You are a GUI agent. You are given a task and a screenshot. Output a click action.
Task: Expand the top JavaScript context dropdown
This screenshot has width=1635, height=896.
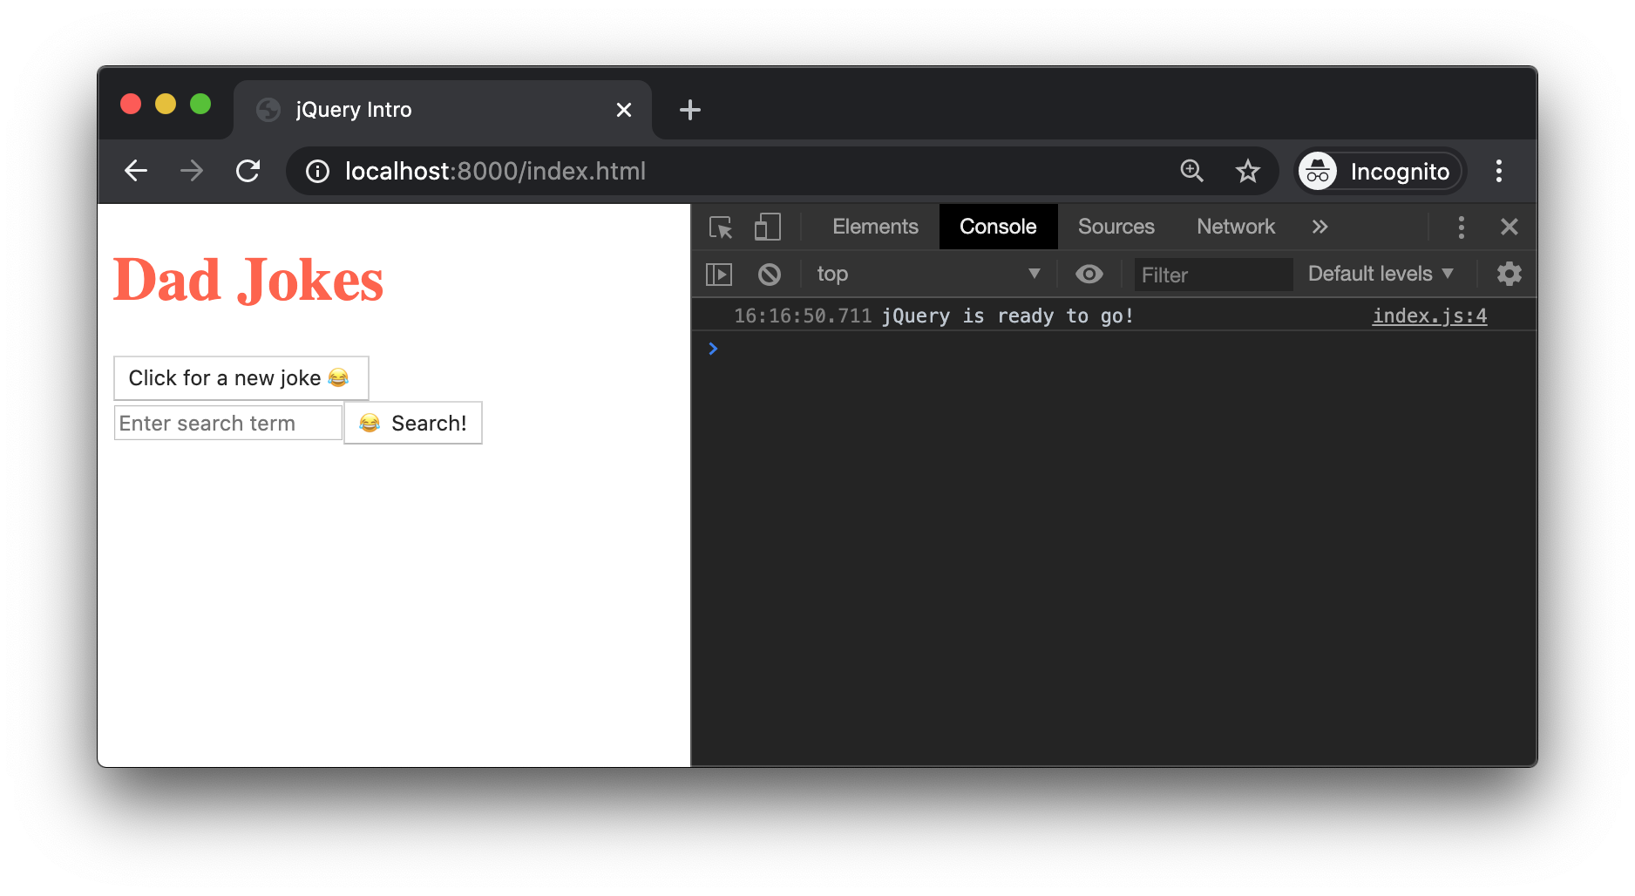coord(927,275)
